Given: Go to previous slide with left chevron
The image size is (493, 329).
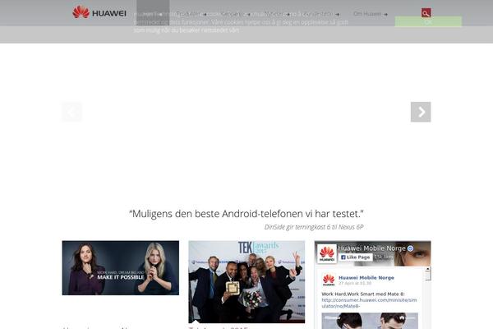Looking at the screenshot, I should (72, 112).
